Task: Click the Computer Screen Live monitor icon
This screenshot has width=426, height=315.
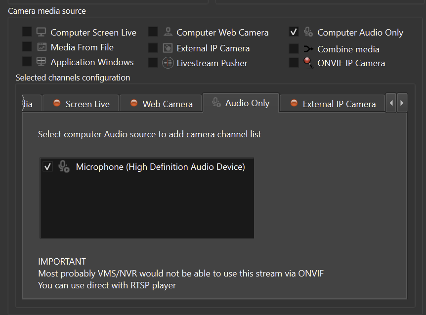Action: coord(42,33)
